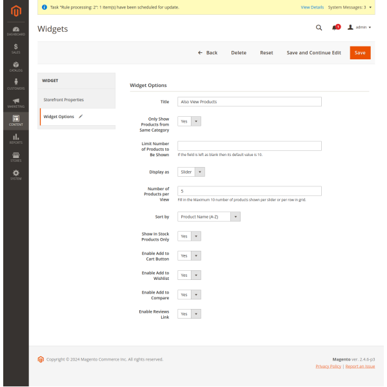Open the notifications bell icon

tap(335, 28)
